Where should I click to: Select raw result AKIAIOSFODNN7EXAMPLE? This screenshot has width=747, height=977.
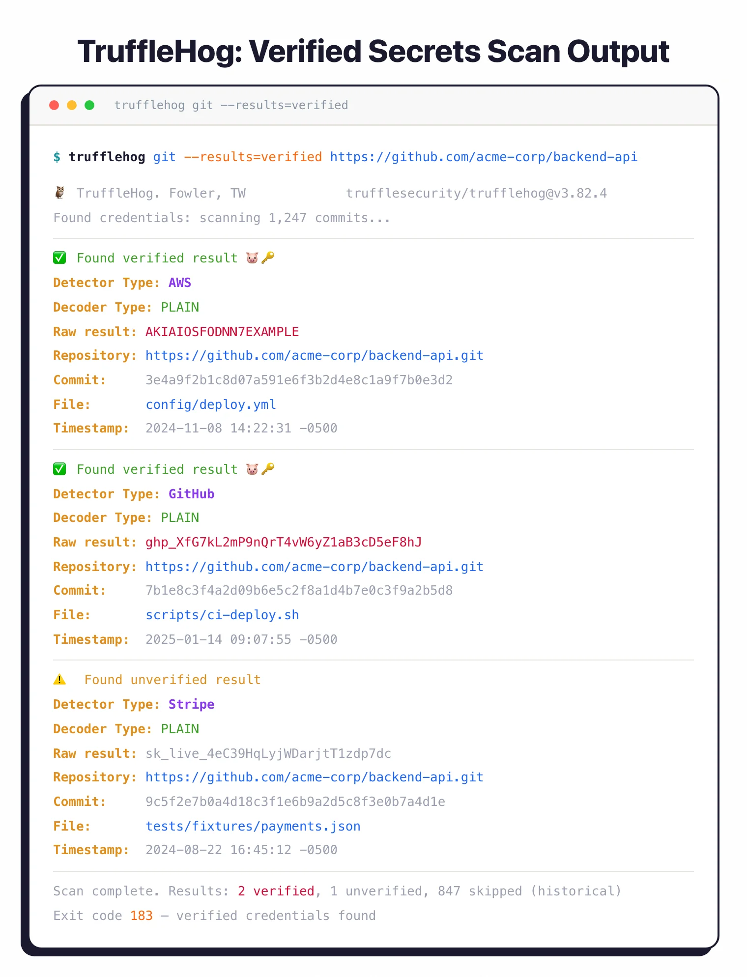point(222,332)
